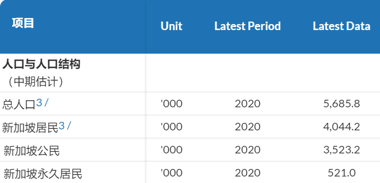The image size is (380, 183).
Task: Click the 5,685.8 total population value
Action: (x=341, y=104)
